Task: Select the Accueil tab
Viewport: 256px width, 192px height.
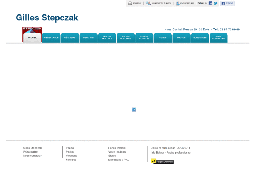Action: pos(32,38)
